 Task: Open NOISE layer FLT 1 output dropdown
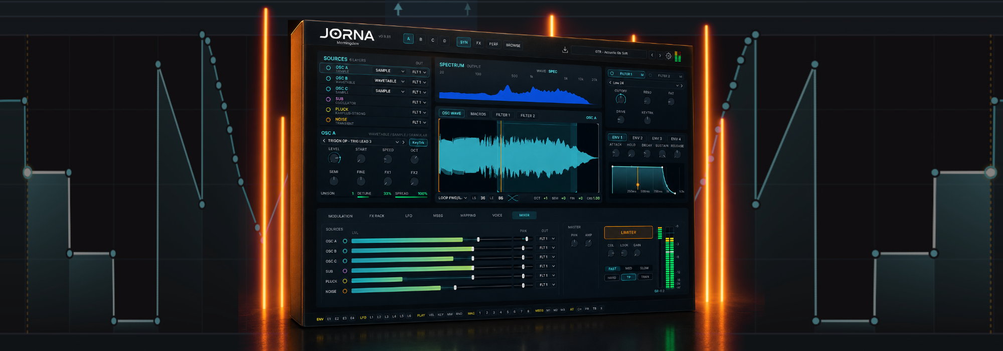tap(419, 122)
